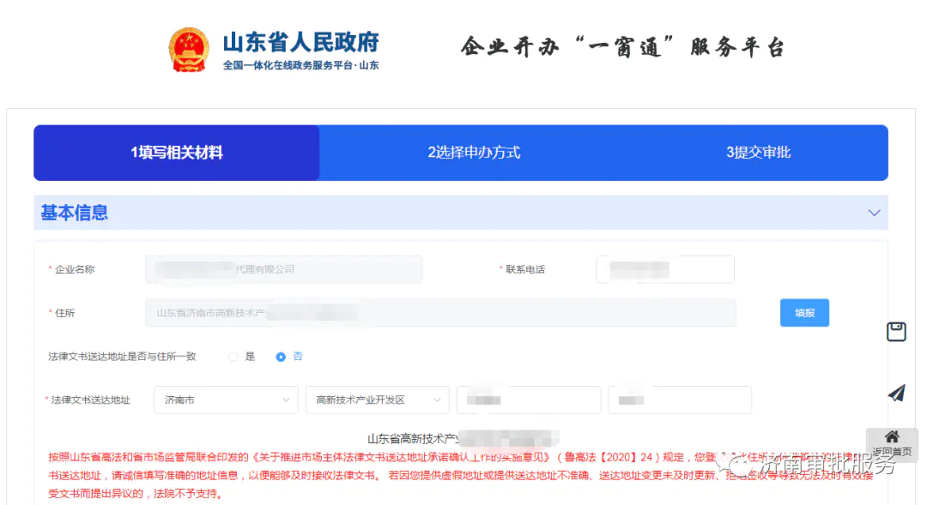
Task: Select the 是 radio button
Action: coord(233,357)
